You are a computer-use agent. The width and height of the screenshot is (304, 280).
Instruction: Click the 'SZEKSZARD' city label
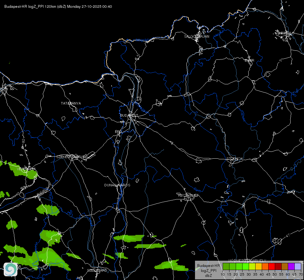[x=97, y=270]
